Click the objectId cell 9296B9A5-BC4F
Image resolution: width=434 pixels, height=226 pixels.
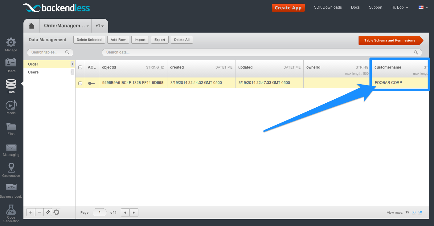click(133, 83)
